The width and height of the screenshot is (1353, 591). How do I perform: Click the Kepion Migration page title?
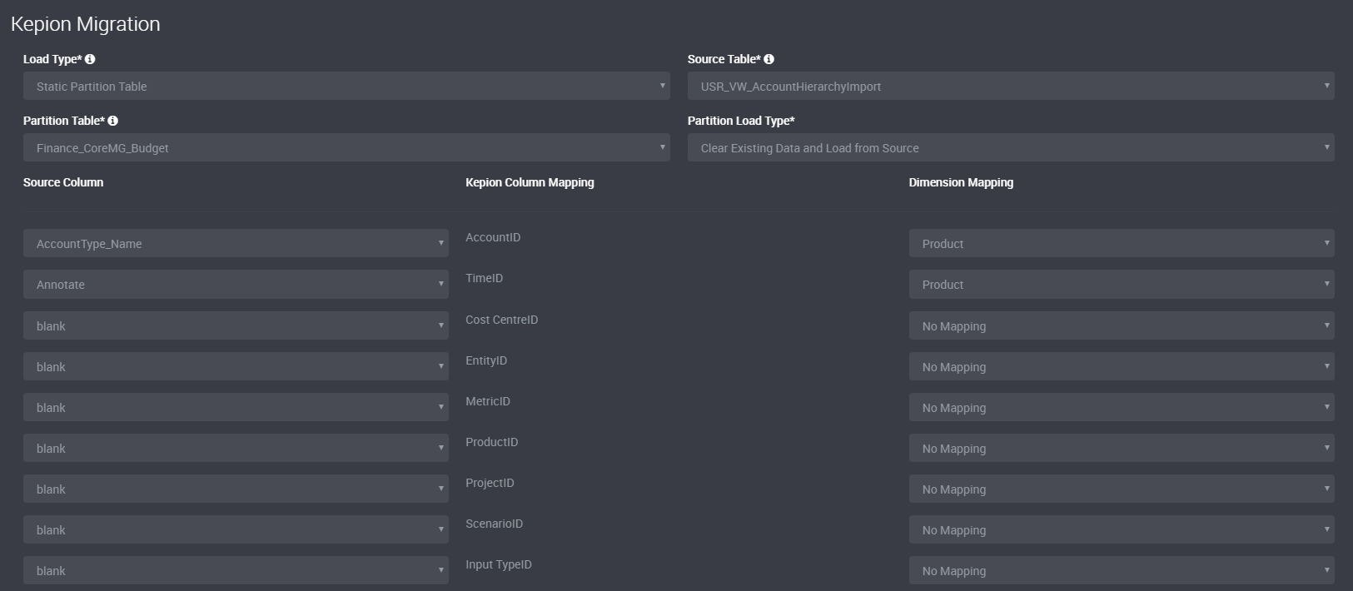click(86, 24)
